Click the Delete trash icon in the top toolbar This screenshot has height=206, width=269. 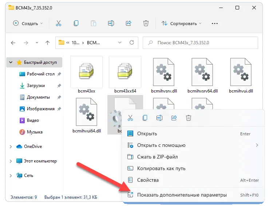tap(146, 23)
